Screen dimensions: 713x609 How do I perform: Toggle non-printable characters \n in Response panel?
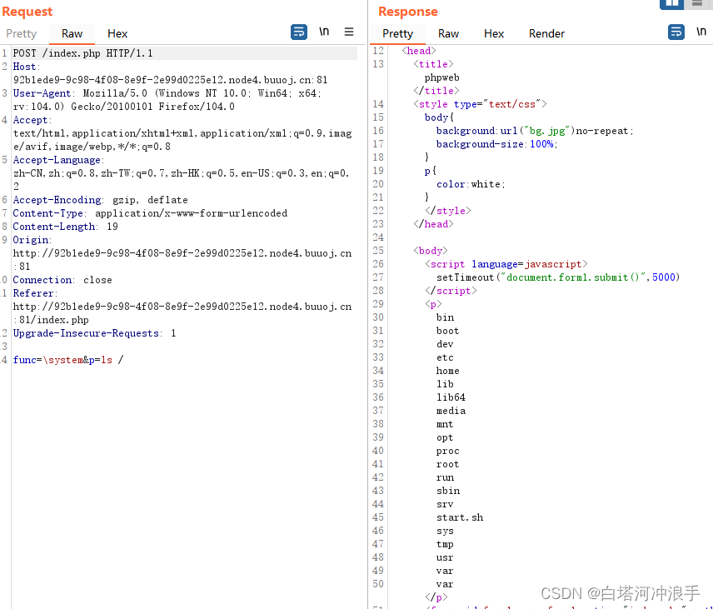[x=701, y=32]
